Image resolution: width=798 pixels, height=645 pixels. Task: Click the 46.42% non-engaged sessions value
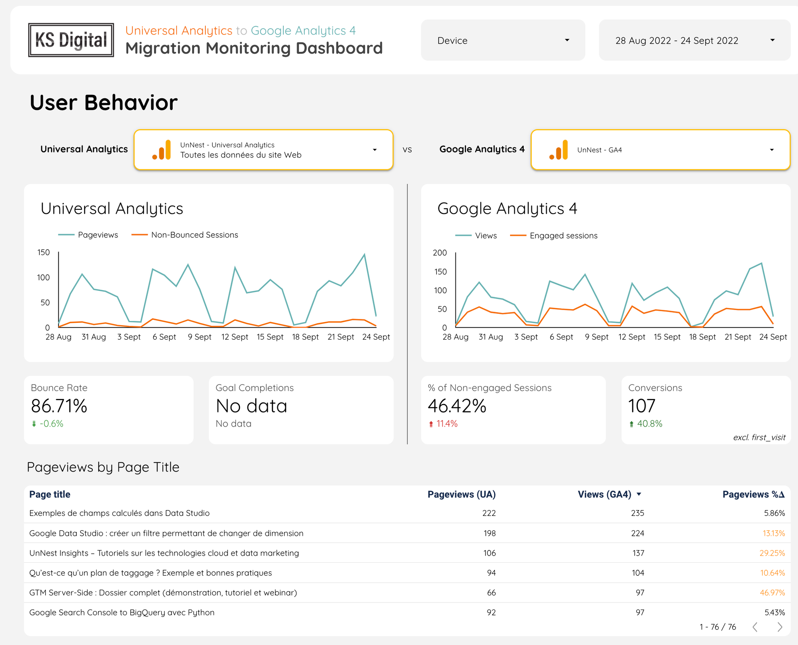pyautogui.click(x=457, y=406)
